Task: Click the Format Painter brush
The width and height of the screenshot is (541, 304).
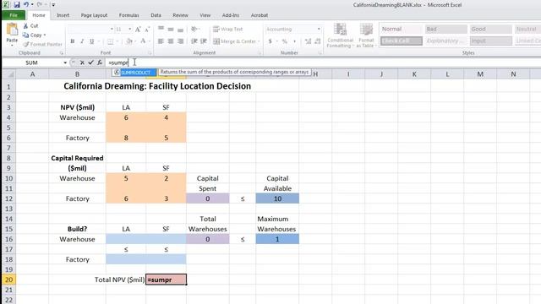Action: (26, 44)
